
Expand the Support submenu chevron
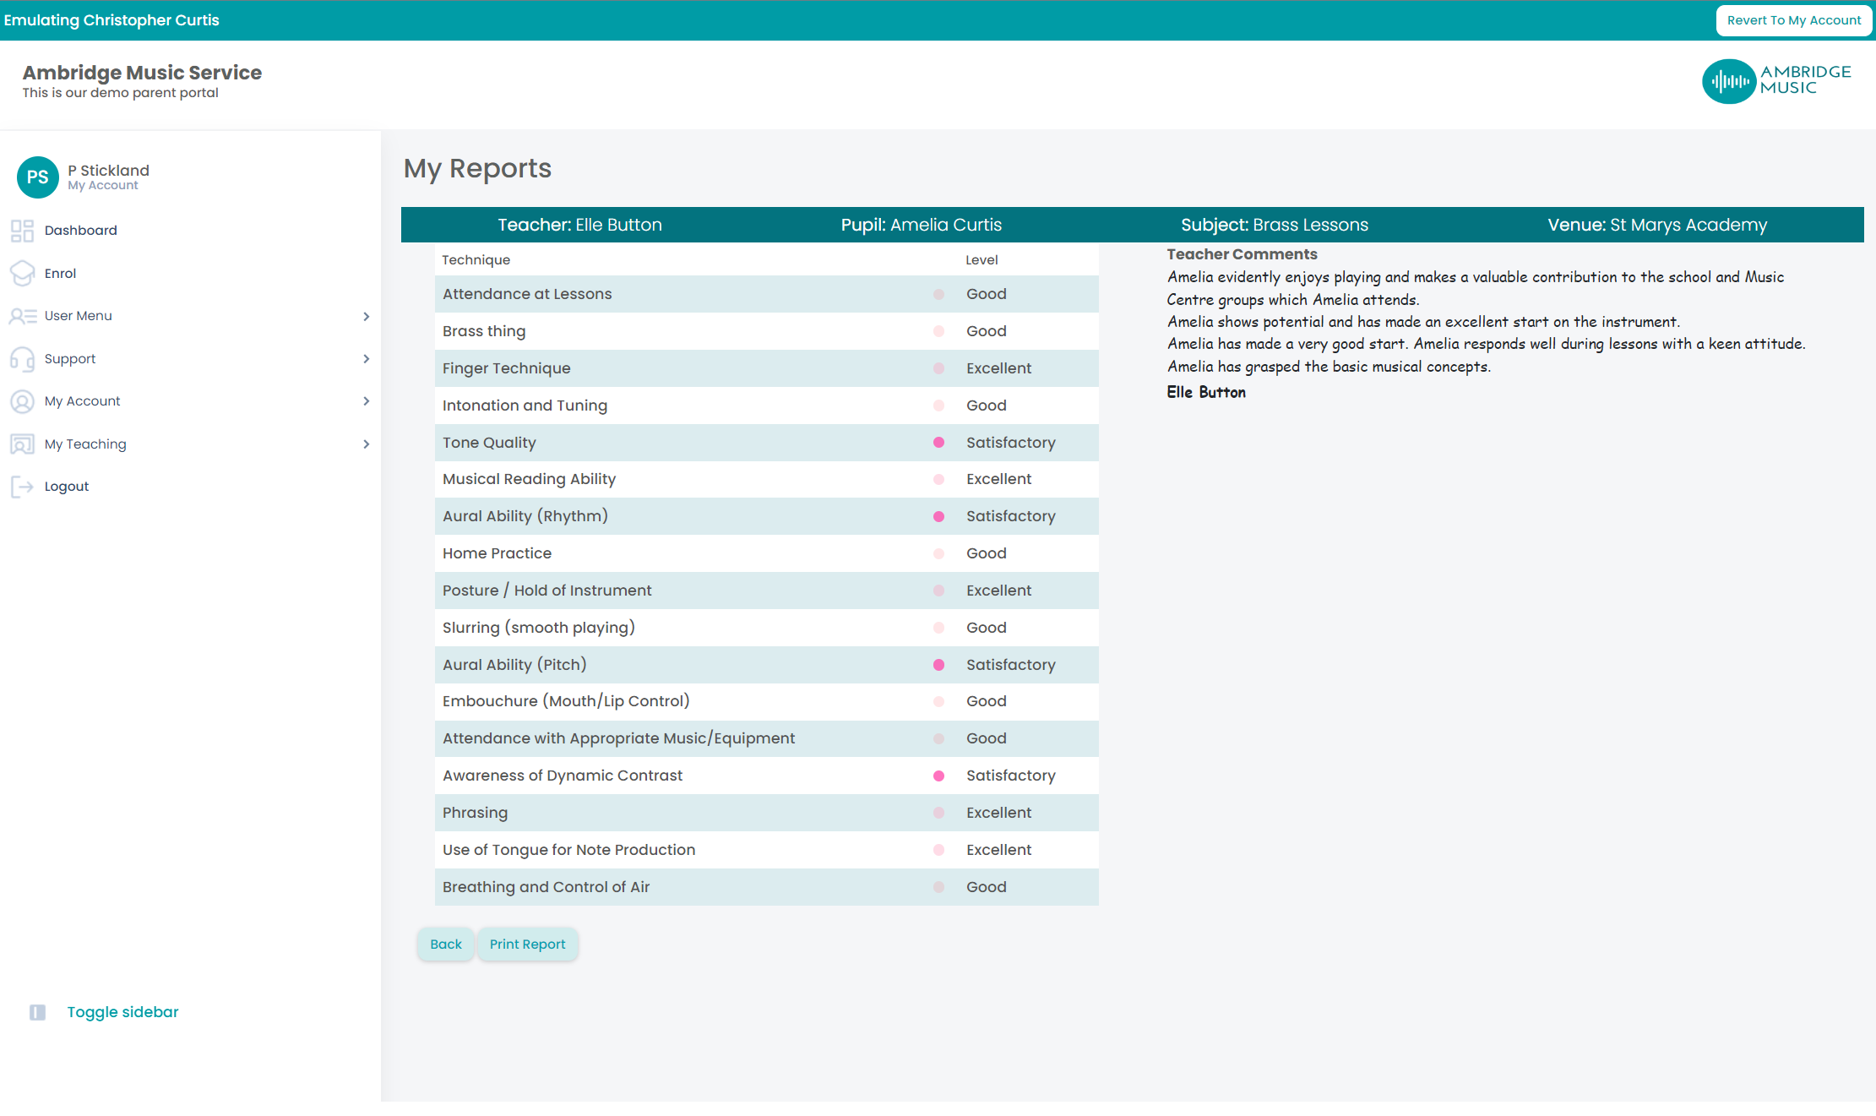pyautogui.click(x=366, y=359)
